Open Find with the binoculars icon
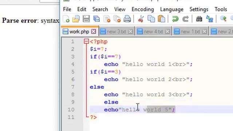The width and height of the screenshot is (233, 131). pyautogui.click(x=199, y=19)
